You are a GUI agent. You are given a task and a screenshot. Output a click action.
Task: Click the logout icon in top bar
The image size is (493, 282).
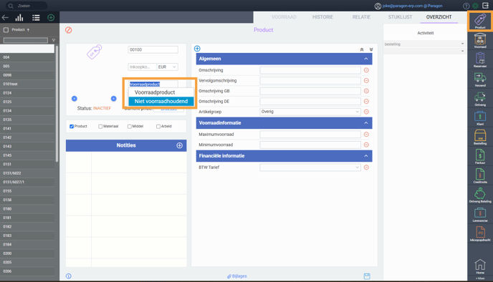tap(485, 6)
